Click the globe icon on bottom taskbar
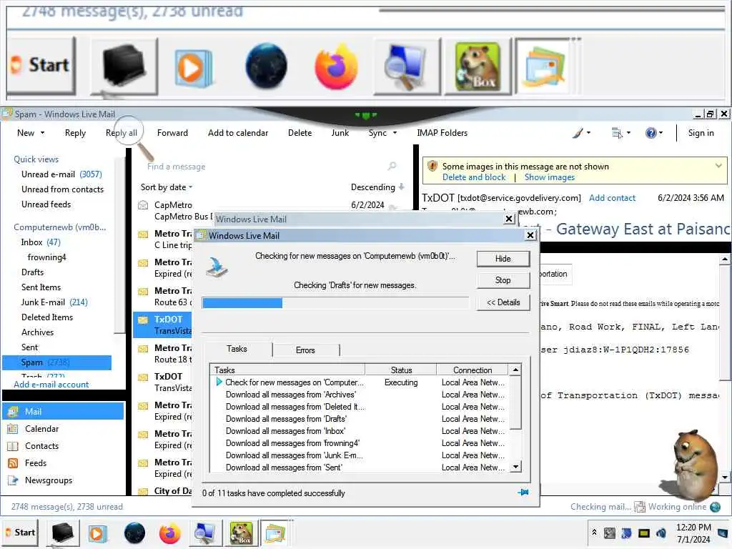732x549 pixels. click(134, 533)
